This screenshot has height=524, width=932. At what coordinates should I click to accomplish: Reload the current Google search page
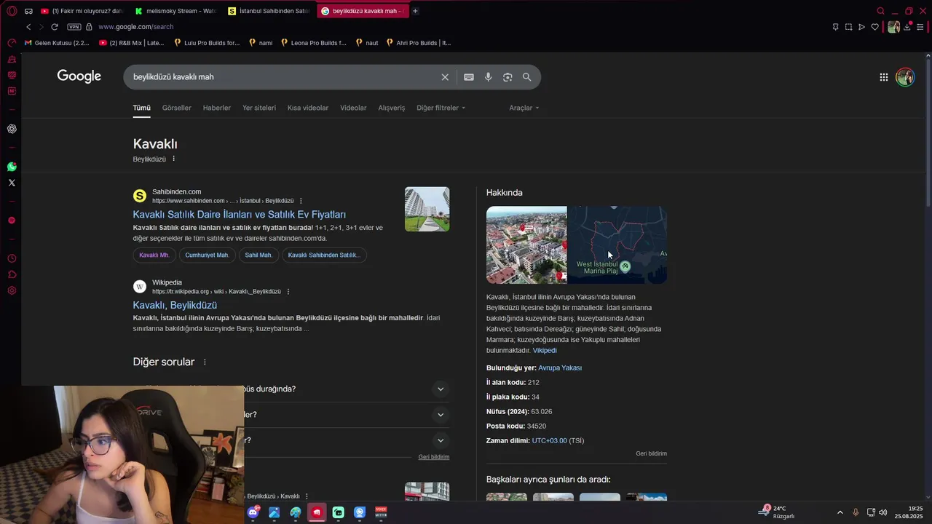click(55, 27)
